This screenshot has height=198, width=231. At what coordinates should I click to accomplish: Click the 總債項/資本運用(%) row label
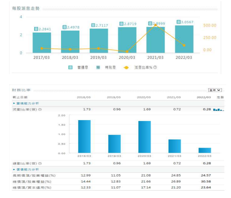click(x=32, y=188)
